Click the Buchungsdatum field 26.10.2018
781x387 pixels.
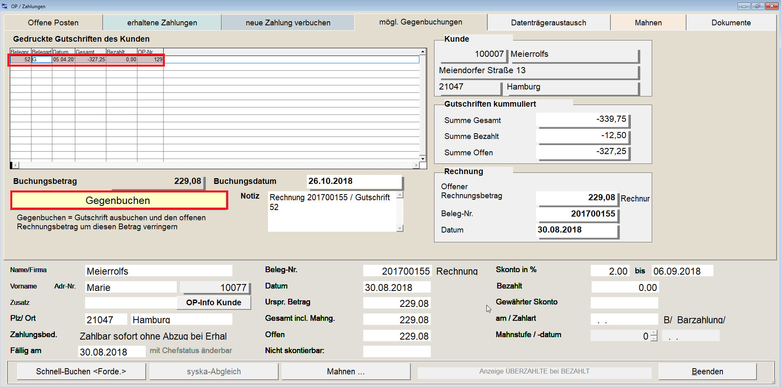(354, 181)
